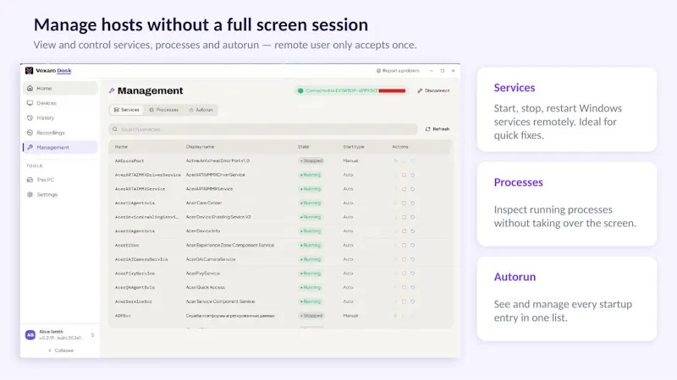677x380 pixels.
Task: Restart Acer Service Component Service
Action: pyautogui.click(x=413, y=301)
